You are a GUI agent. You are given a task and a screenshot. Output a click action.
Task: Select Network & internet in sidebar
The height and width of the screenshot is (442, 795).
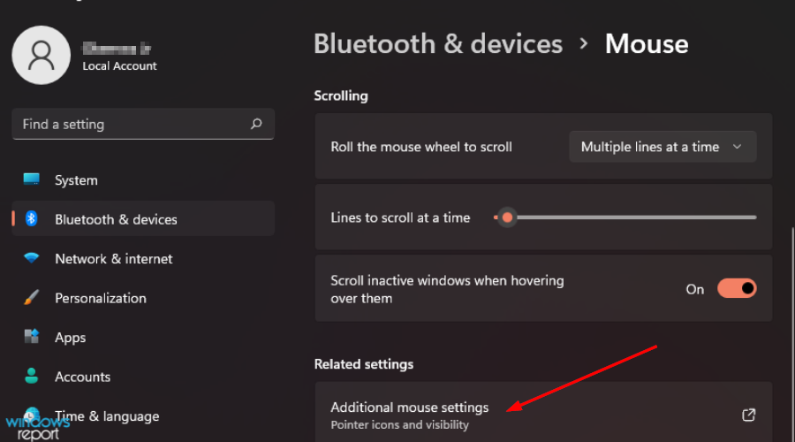click(113, 259)
